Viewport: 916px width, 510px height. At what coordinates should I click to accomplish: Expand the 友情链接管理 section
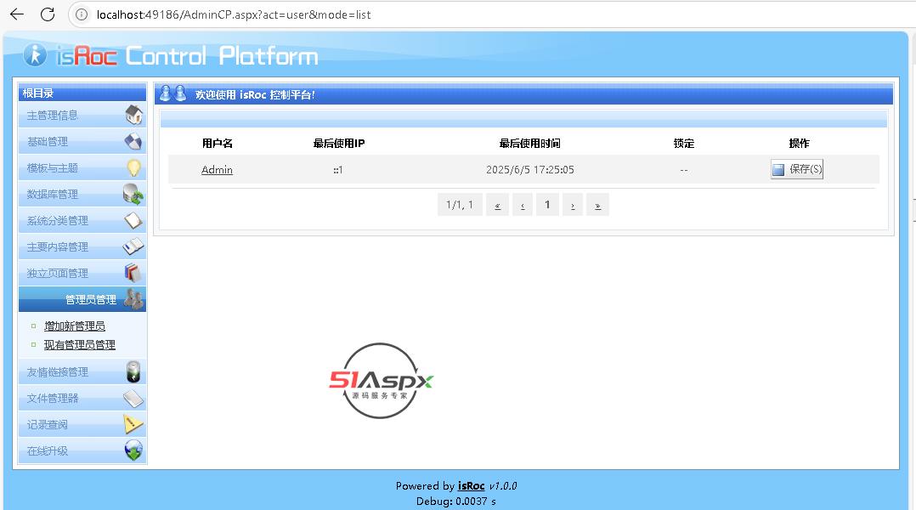[82, 371]
